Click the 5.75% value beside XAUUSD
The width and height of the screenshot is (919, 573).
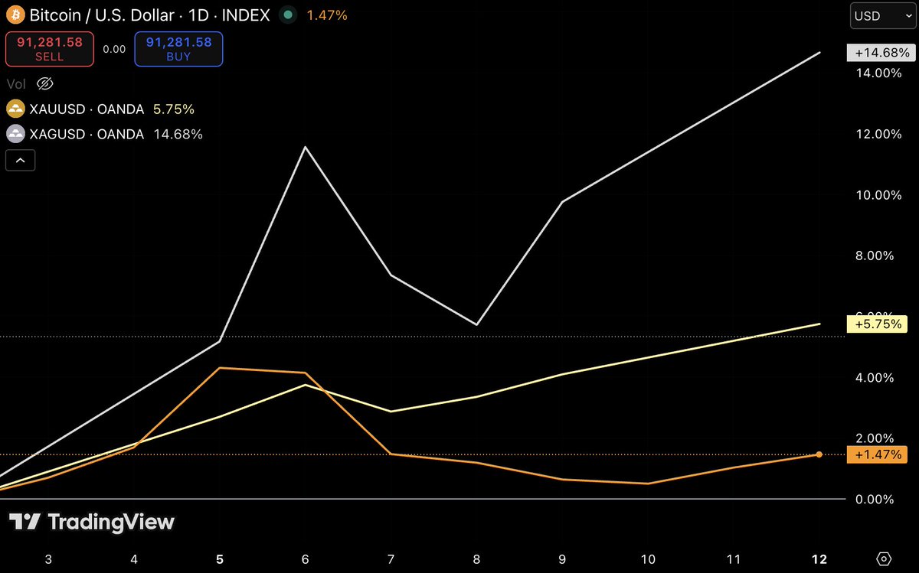point(174,109)
